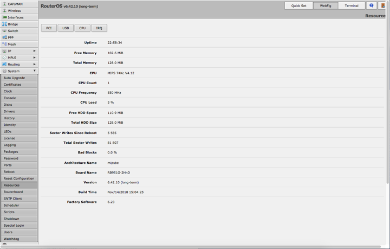Open Watchdog settings
Image resolution: width=390 pixels, height=249 pixels.
(x=19, y=239)
